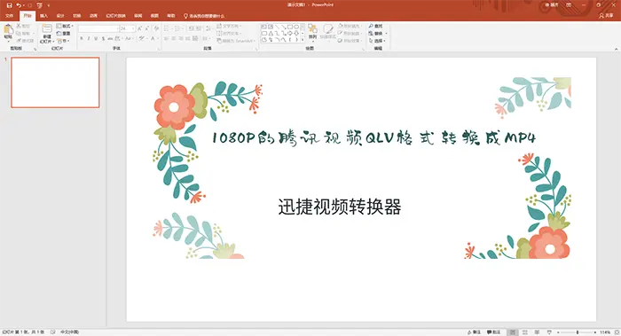Switch to the Slide Show ribbon tab
621x336 pixels.
(115, 16)
